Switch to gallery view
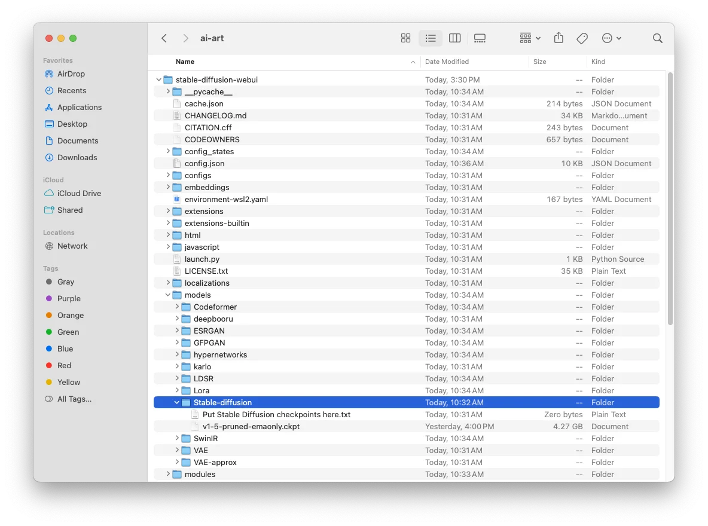This screenshot has width=708, height=526. pos(480,38)
